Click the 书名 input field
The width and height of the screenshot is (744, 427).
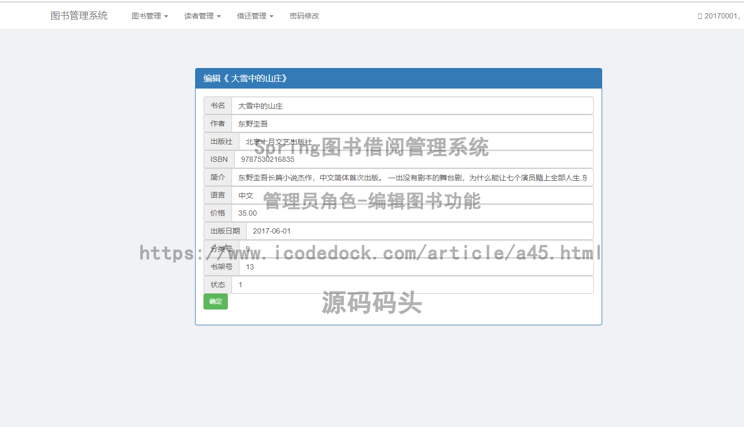click(412, 106)
